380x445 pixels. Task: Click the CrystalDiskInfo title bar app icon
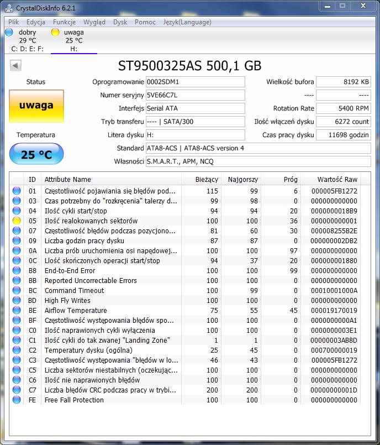click(9, 8)
